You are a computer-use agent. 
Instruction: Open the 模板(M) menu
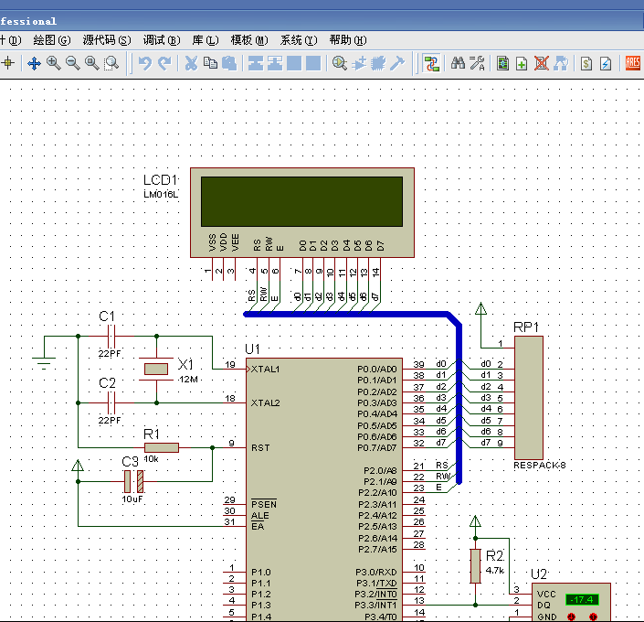tap(249, 40)
